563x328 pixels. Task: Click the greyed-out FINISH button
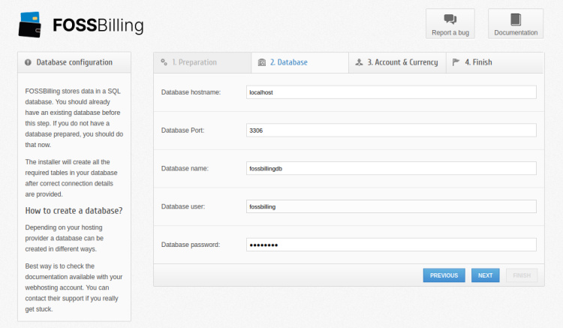click(521, 275)
